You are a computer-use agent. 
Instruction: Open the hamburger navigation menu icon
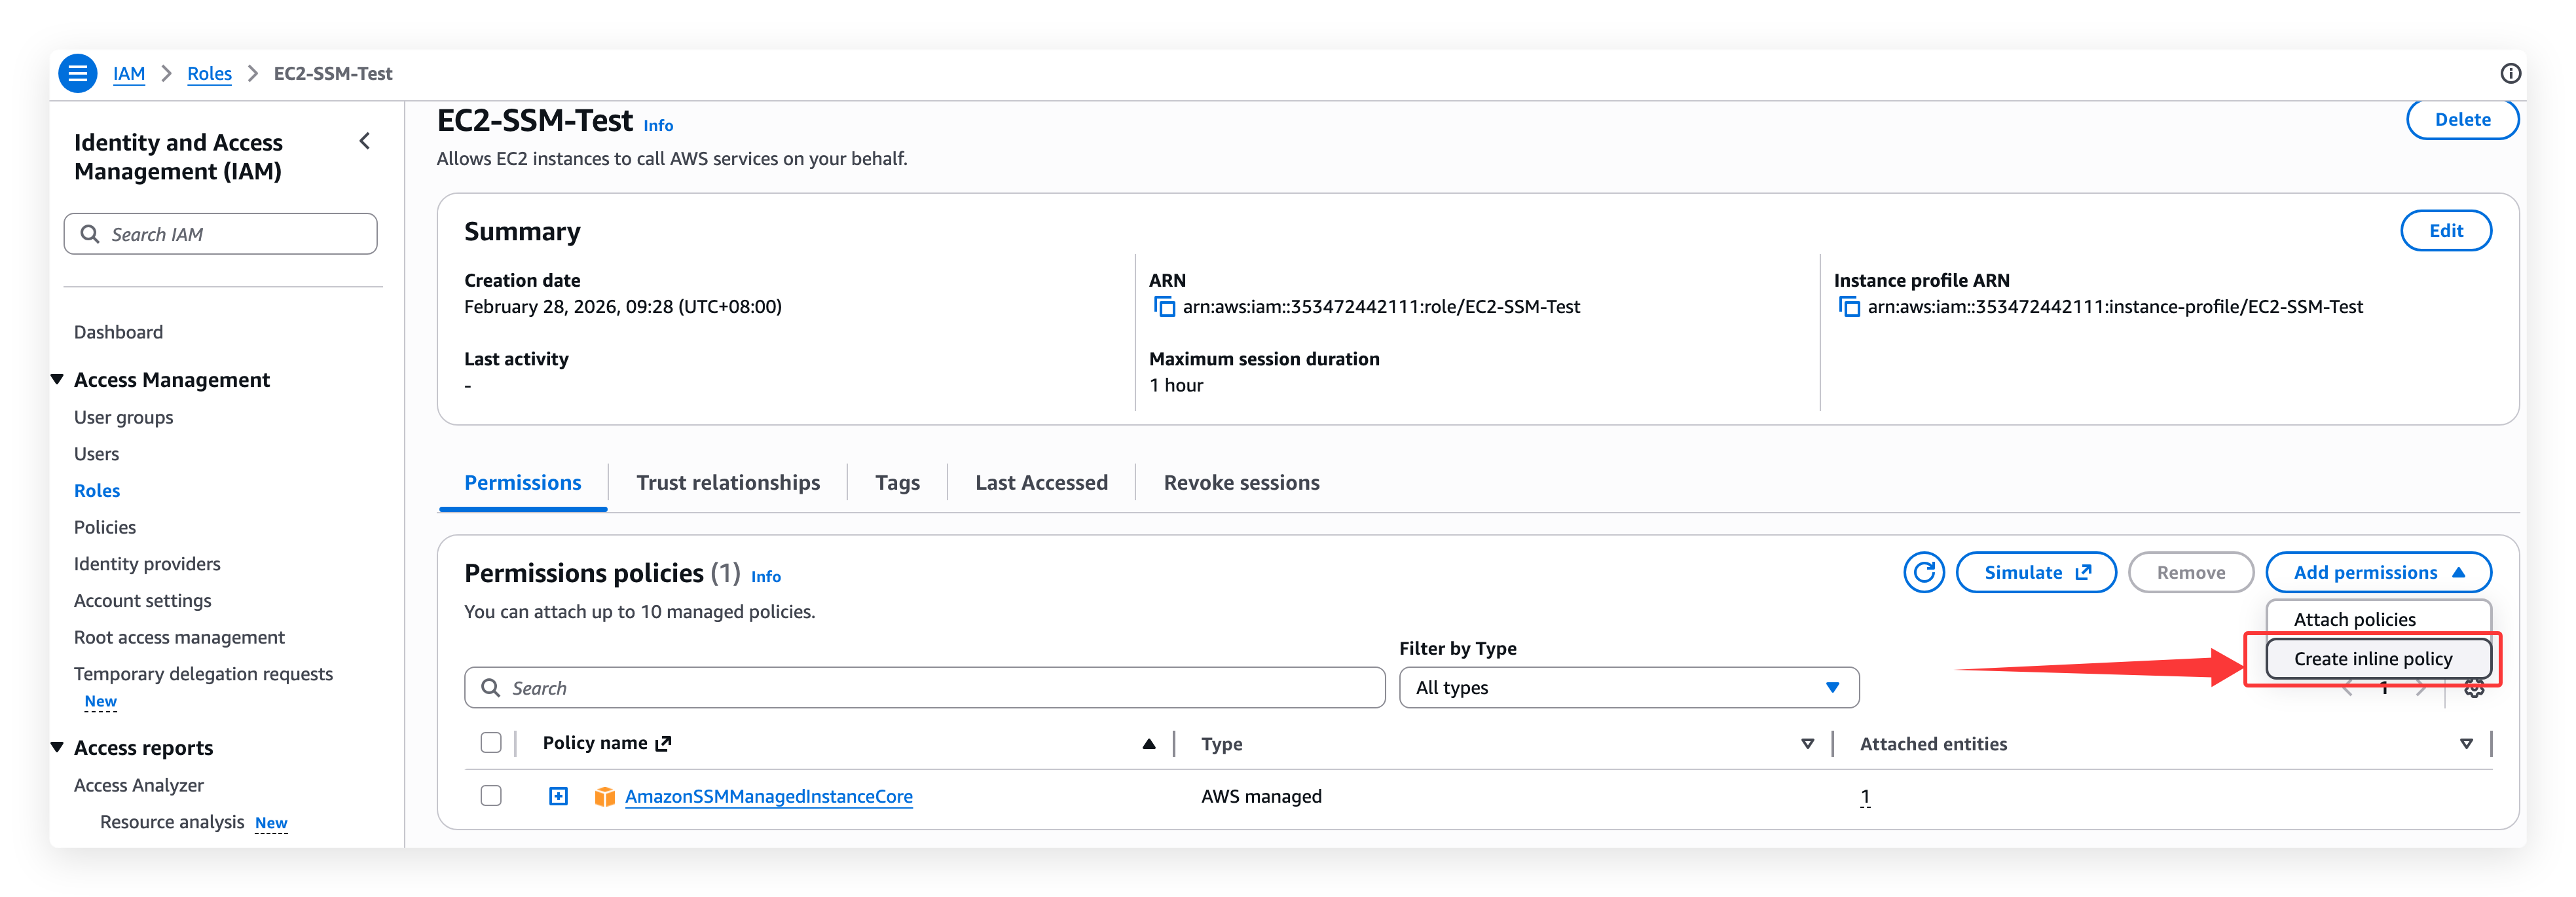[77, 73]
